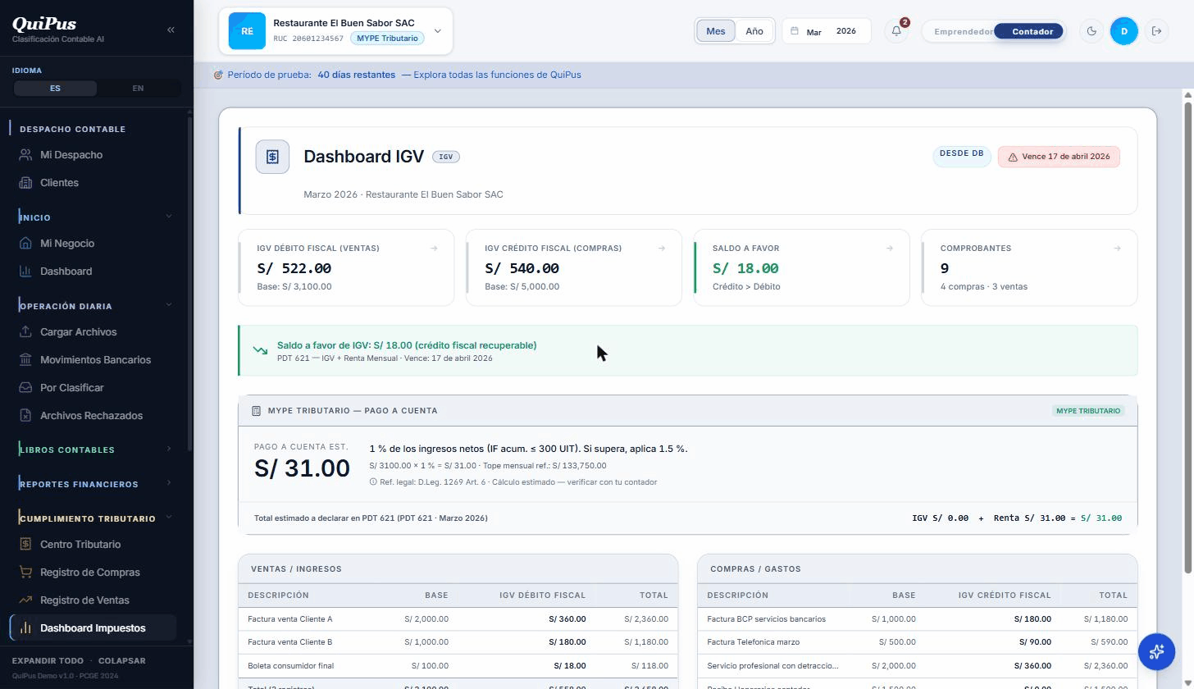Click Expandir Todo in the sidebar

48,661
